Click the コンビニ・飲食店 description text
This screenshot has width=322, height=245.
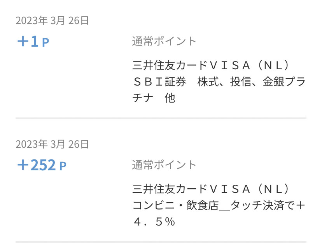pos(175,205)
